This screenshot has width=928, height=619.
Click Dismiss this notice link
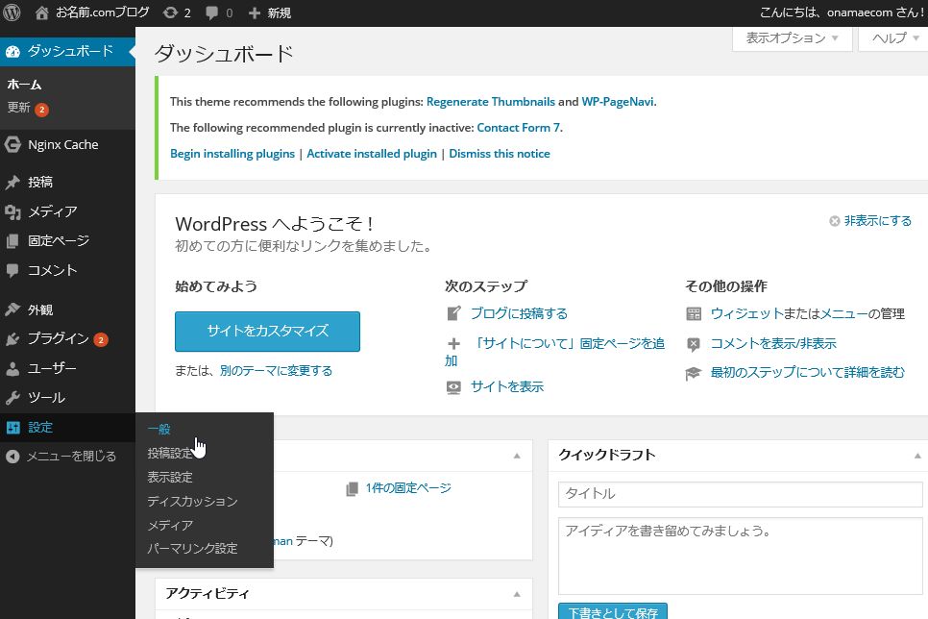click(x=500, y=154)
